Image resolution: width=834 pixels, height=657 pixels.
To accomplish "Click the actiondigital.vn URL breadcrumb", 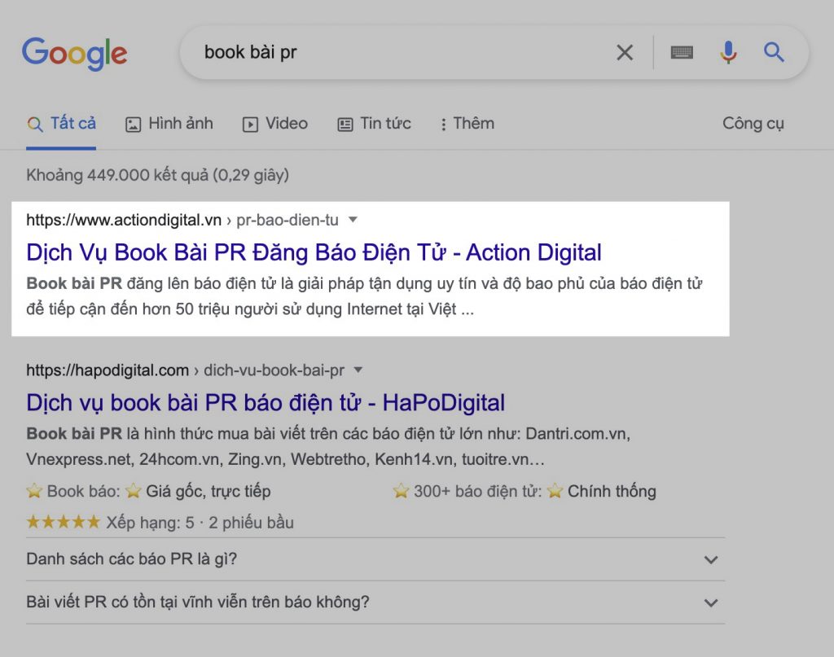I will click(182, 220).
